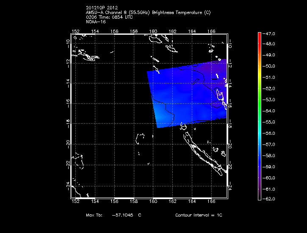
Task: Click the "166" longitude label on bottom axis
Action: tap(211, 202)
